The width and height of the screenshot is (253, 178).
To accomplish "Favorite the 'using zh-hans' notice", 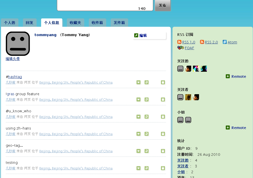I will 138,134.
